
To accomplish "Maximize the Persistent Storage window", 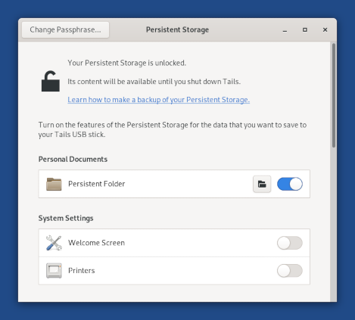I will coord(305,30).
